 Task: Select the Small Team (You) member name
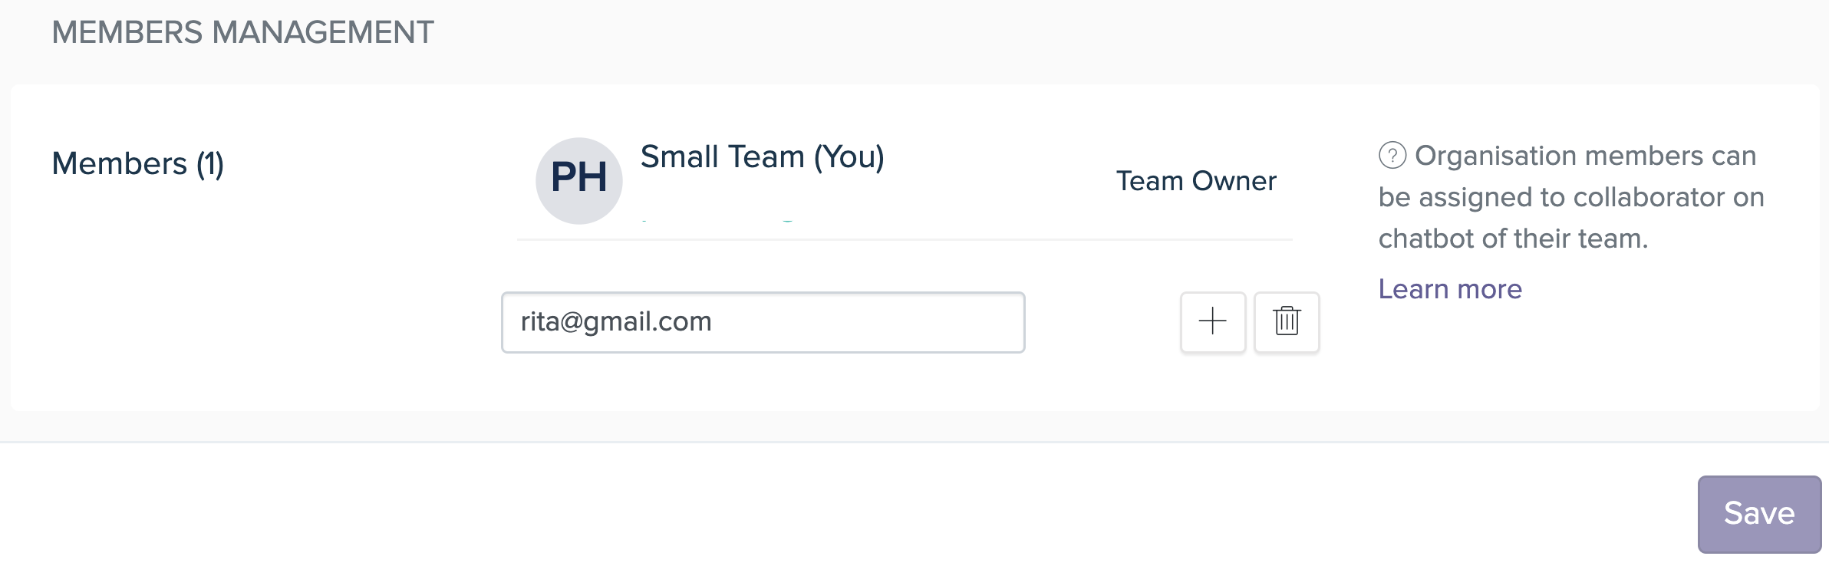(762, 157)
